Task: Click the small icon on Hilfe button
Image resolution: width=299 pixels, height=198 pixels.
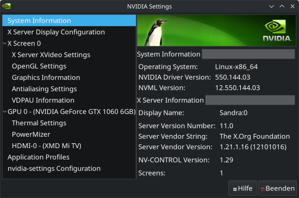Action: click(x=235, y=189)
